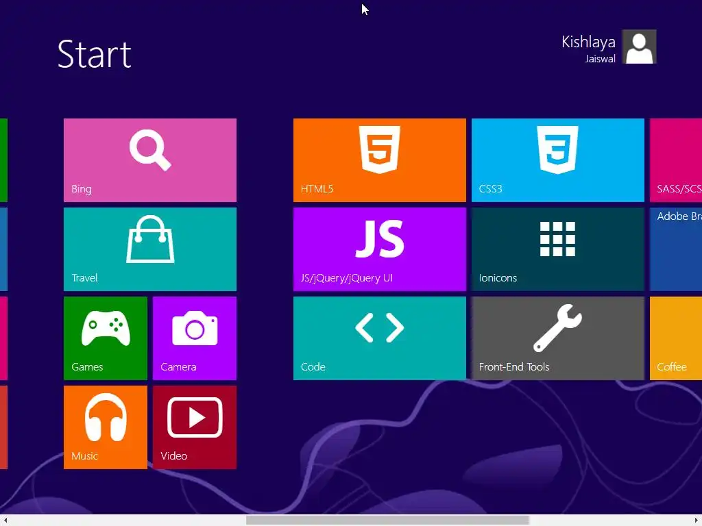Click the Kishlaya user name
This screenshot has height=526, width=702.
tap(588, 42)
